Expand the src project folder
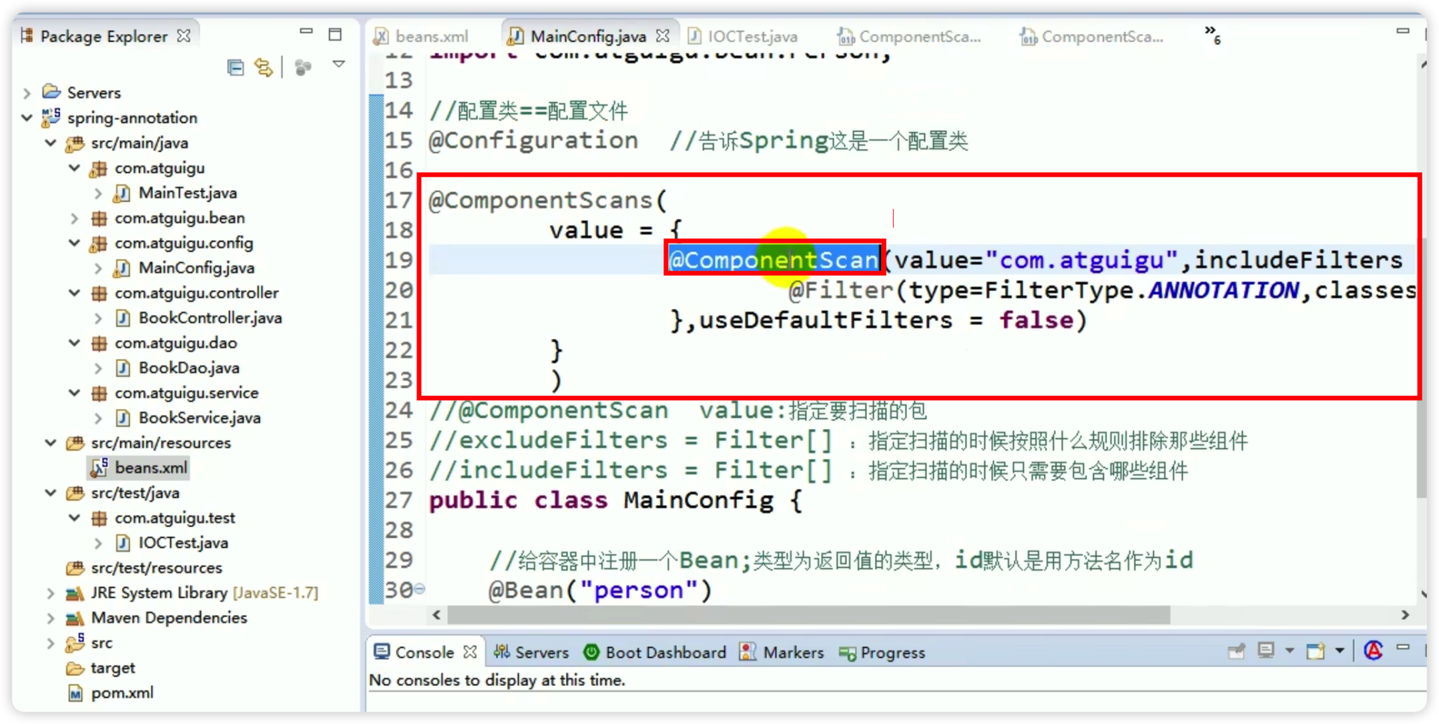Viewport: 1439px width, 724px height. click(51, 643)
